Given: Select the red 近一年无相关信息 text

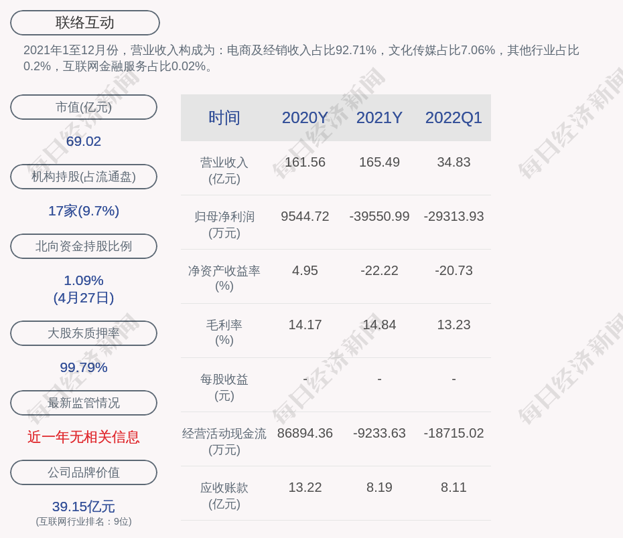Looking at the screenshot, I should point(84,437).
